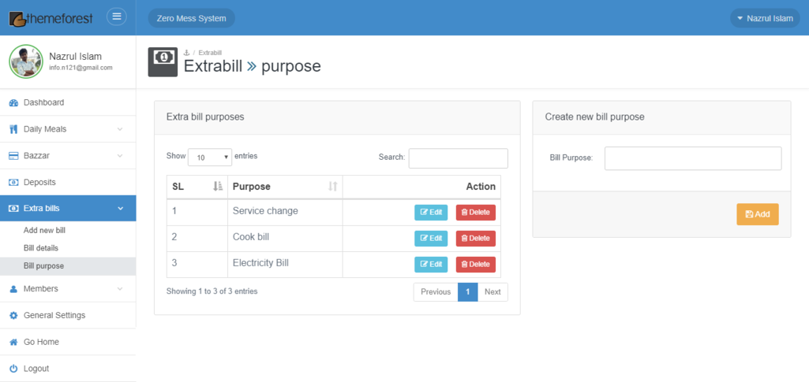Click Nazrul Islam profile avatar
The image size is (809, 382).
25,61
